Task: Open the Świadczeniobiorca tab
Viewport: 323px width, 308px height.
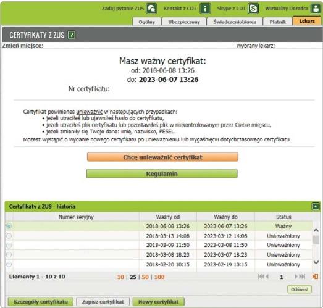Action: click(235, 22)
